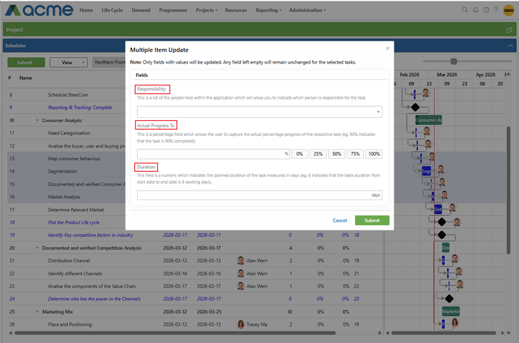Click the Actual Progress percentage input field

click(x=210, y=154)
